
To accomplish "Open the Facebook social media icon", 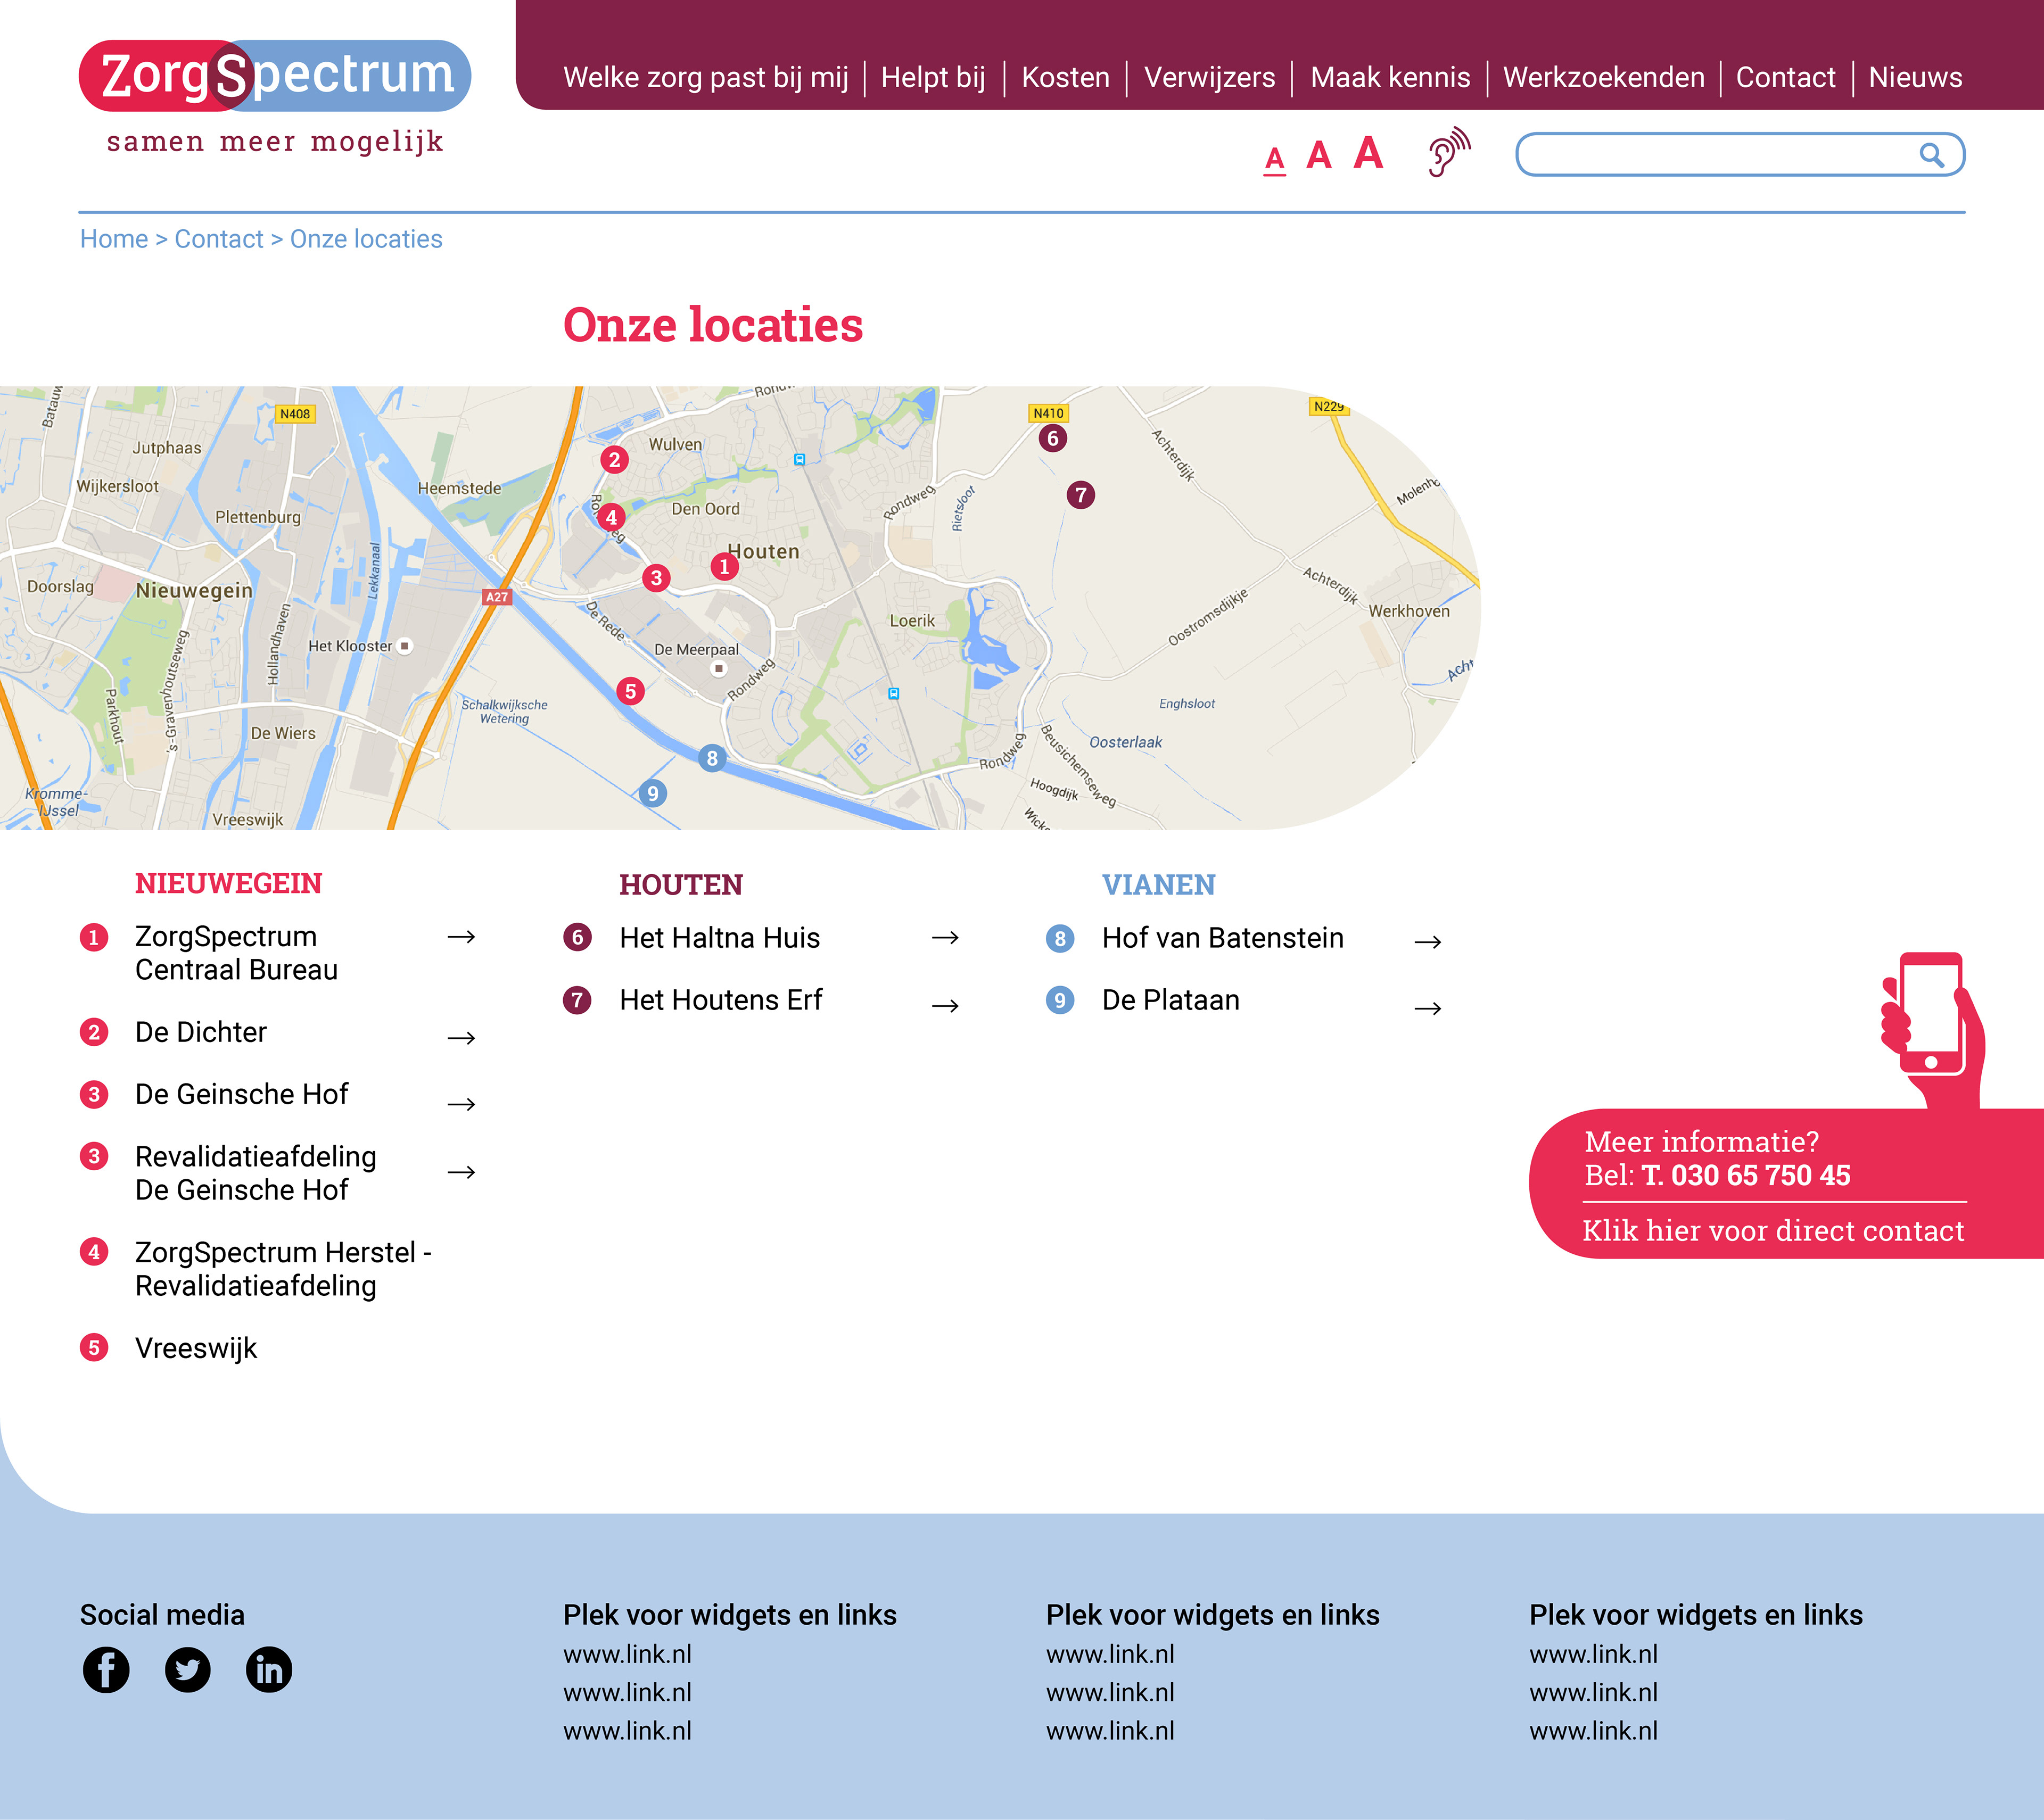I will pos(106,1669).
